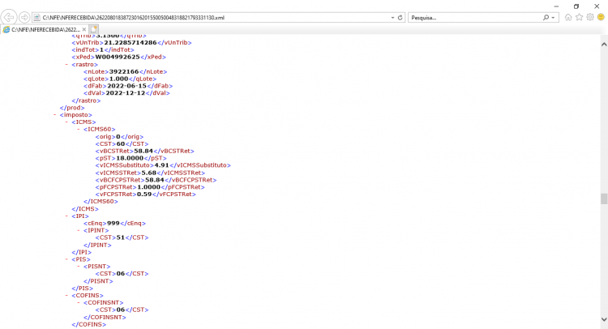This screenshot has width=608, height=329.
Task: Click the vICMSSTRet value 5.68
Action: 149,173
